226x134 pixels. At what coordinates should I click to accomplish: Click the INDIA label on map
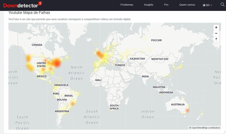click(145, 77)
